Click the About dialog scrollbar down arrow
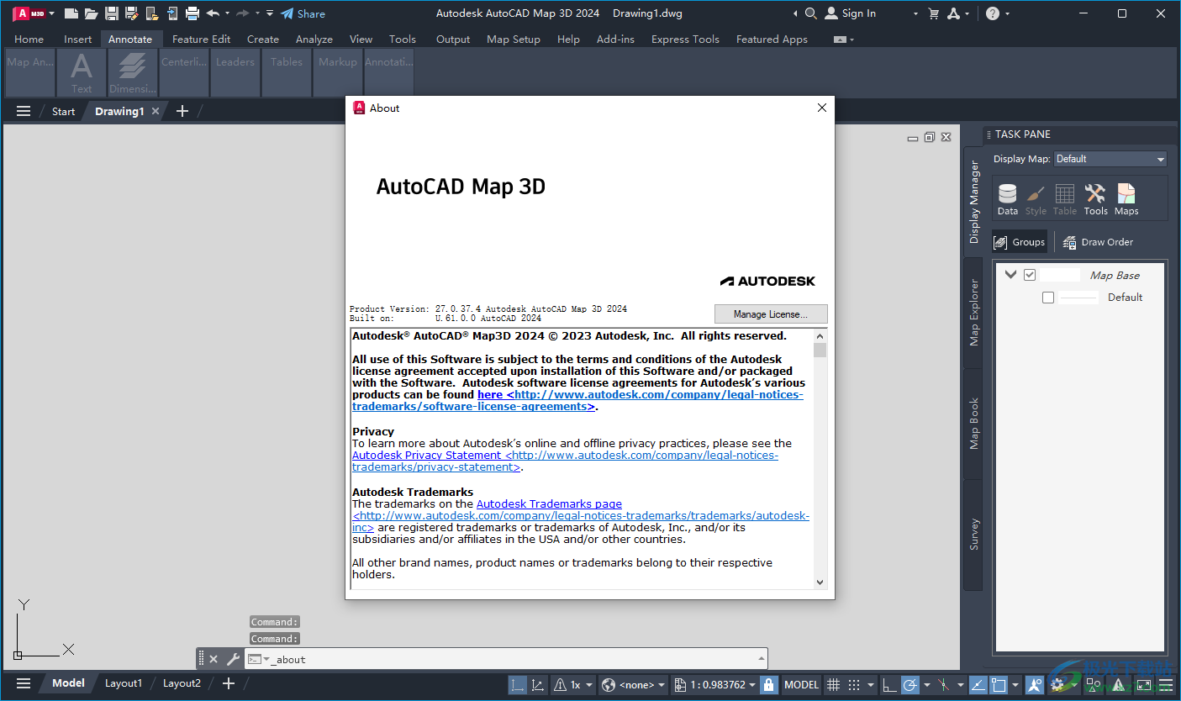This screenshot has height=701, width=1181. coord(820,582)
